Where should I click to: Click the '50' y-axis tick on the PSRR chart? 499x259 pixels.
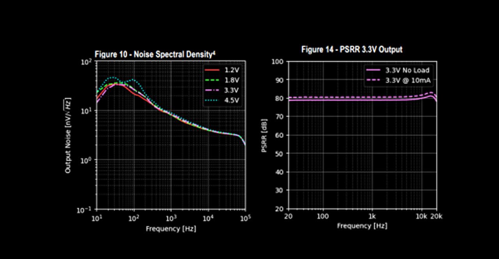pyautogui.click(x=280, y=153)
